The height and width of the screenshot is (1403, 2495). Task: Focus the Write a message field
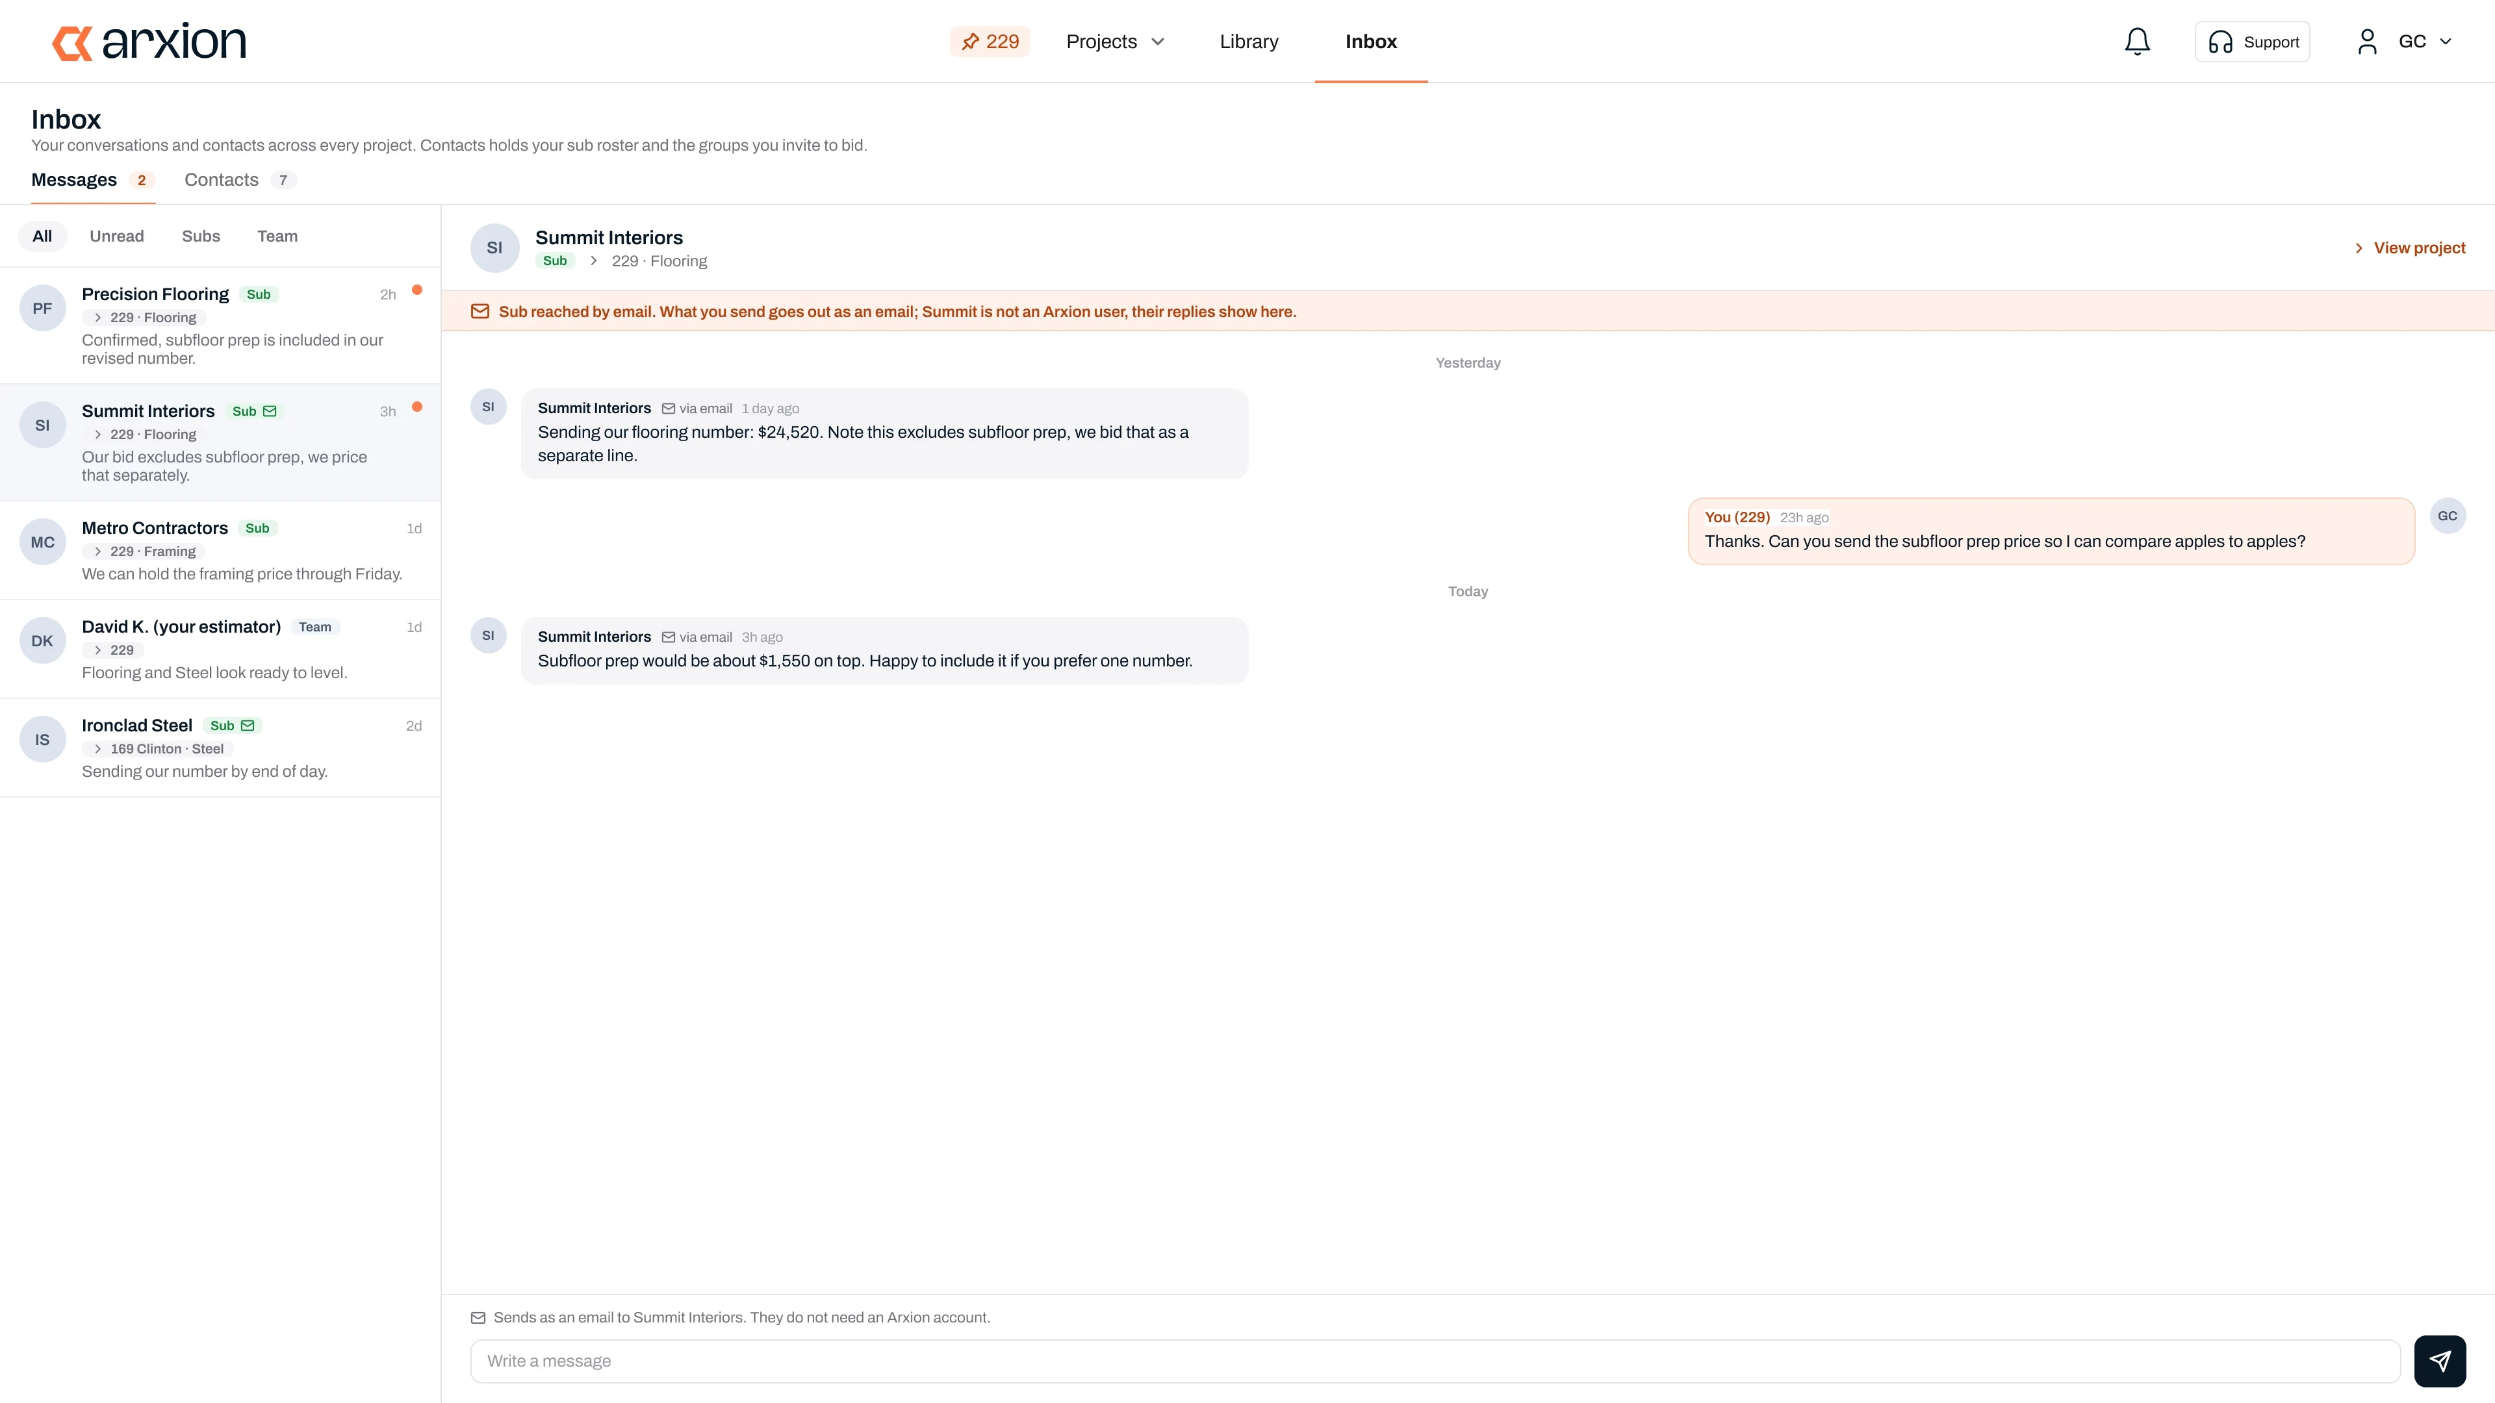pyautogui.click(x=1435, y=1361)
